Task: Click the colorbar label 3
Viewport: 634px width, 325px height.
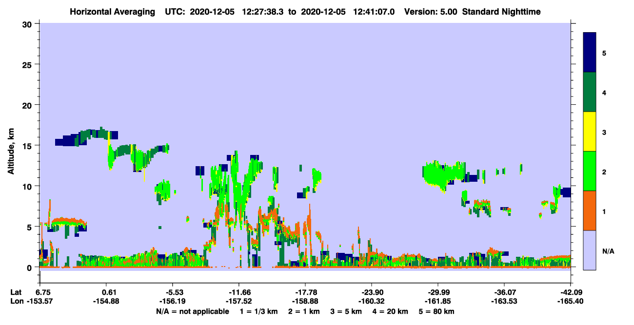Action: point(604,132)
